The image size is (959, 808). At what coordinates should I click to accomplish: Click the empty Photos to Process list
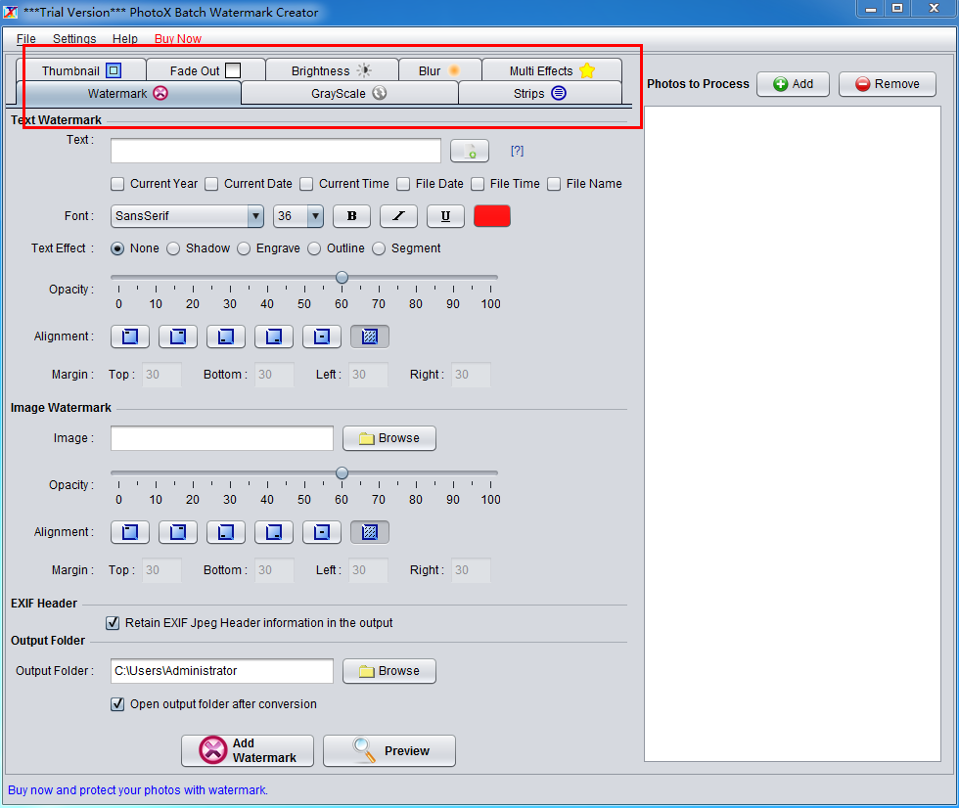[x=793, y=434]
